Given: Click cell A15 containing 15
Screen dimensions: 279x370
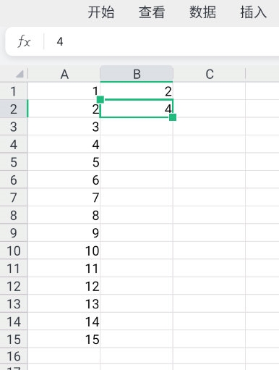Looking at the screenshot, I should [x=64, y=339].
